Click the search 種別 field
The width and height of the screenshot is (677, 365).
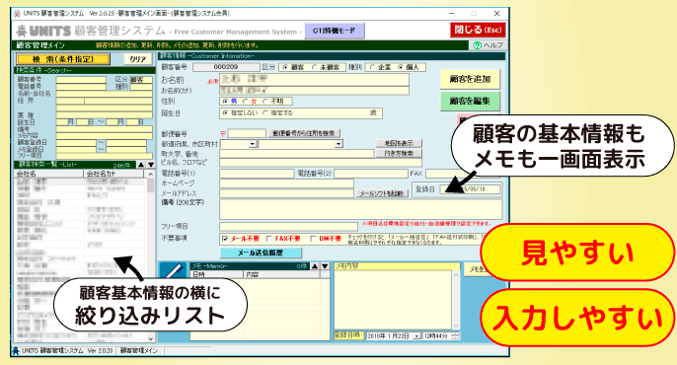pos(141,87)
